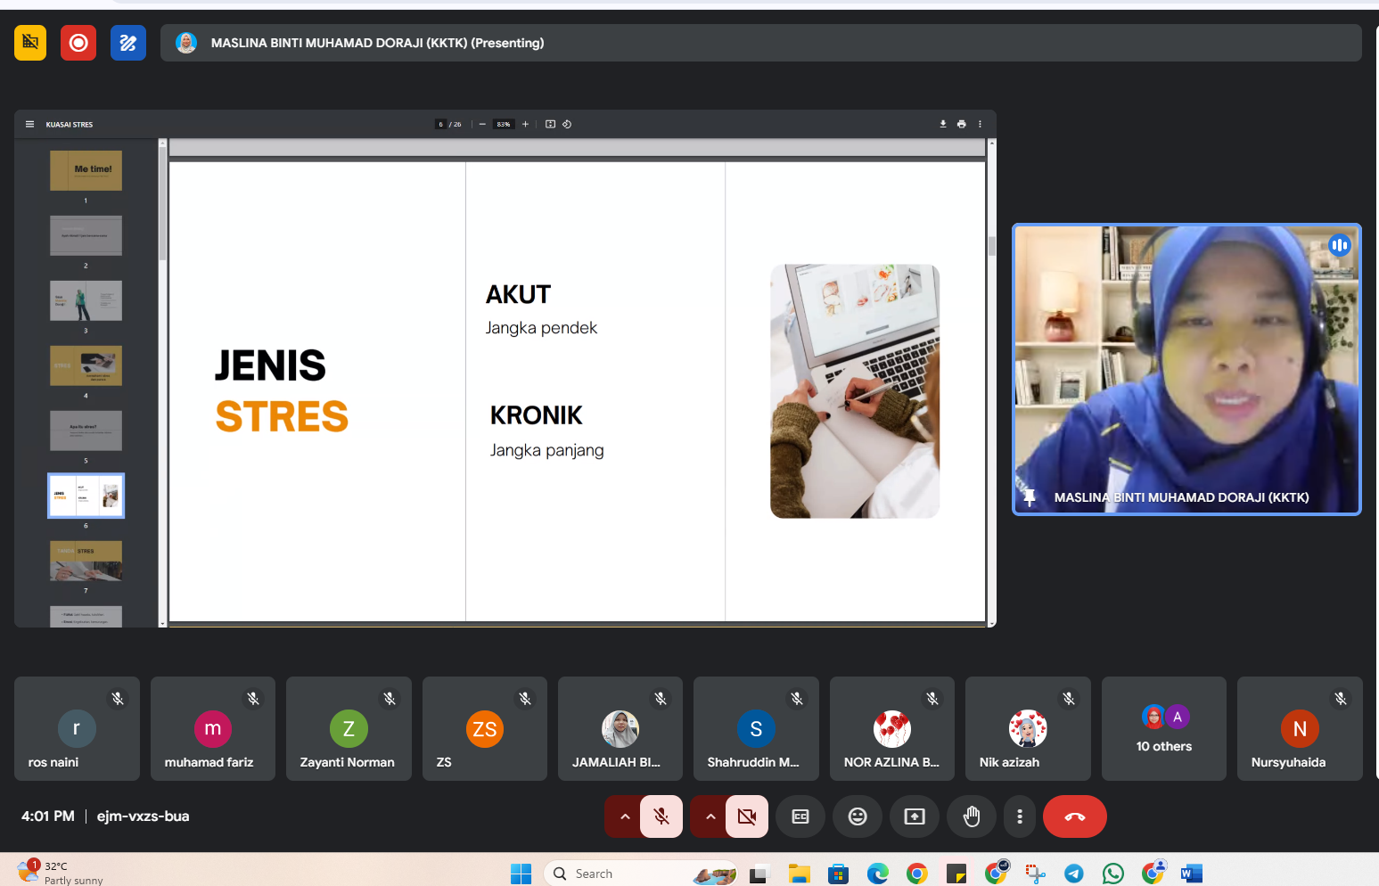Open more options three-dot menu
Image resolution: width=1379 pixels, height=886 pixels.
click(x=1020, y=816)
